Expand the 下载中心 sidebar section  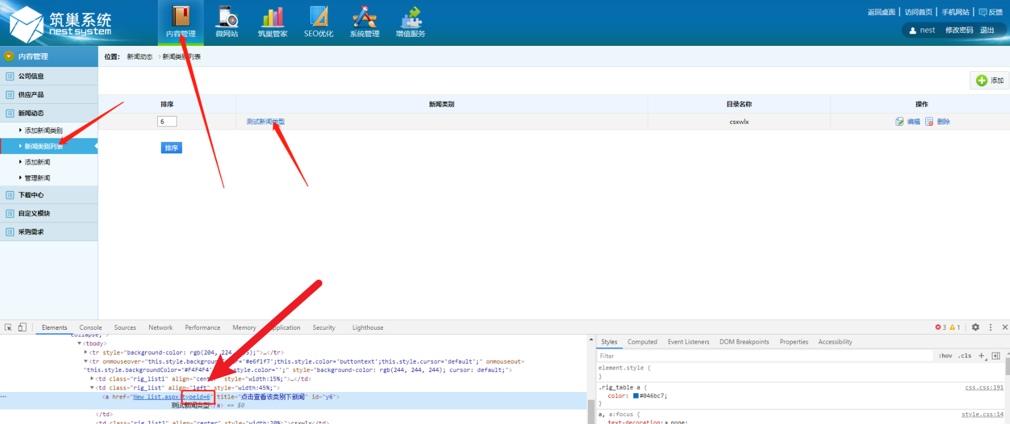pos(31,195)
